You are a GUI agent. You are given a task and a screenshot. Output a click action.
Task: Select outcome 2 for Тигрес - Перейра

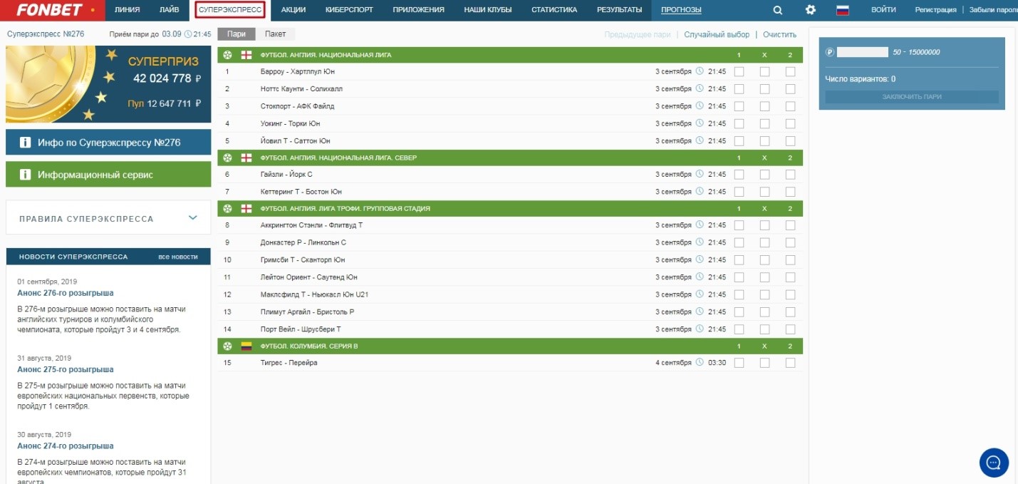pos(790,363)
